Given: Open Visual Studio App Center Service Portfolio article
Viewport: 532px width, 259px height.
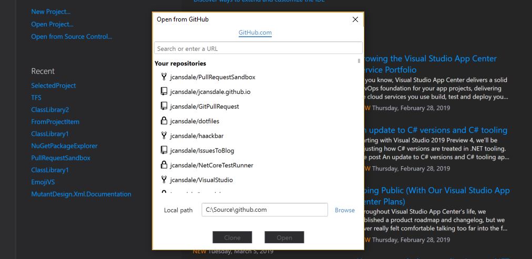Looking at the screenshot, I should point(431,64).
